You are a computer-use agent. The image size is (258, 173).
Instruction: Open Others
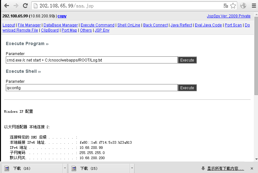[86, 30]
